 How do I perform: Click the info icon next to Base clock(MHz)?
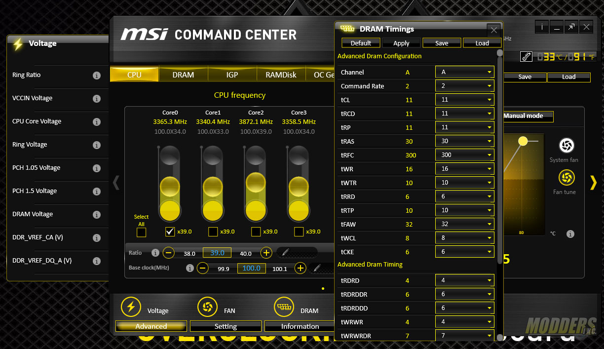coord(190,268)
